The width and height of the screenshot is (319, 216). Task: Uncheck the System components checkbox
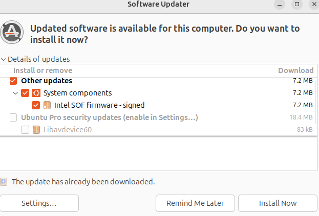tap(25, 93)
